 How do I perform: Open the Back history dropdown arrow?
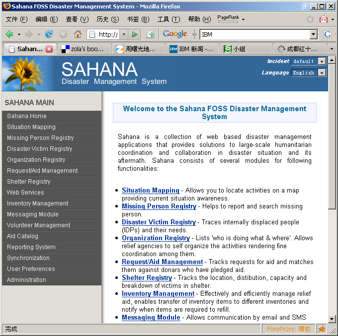pos(19,34)
